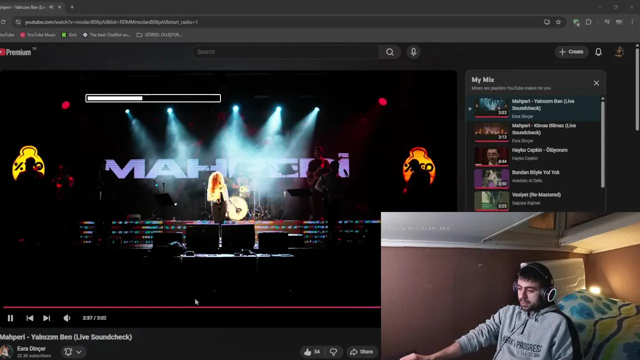Click the green shield extension icon
The width and height of the screenshot is (640, 360).
coord(576,22)
